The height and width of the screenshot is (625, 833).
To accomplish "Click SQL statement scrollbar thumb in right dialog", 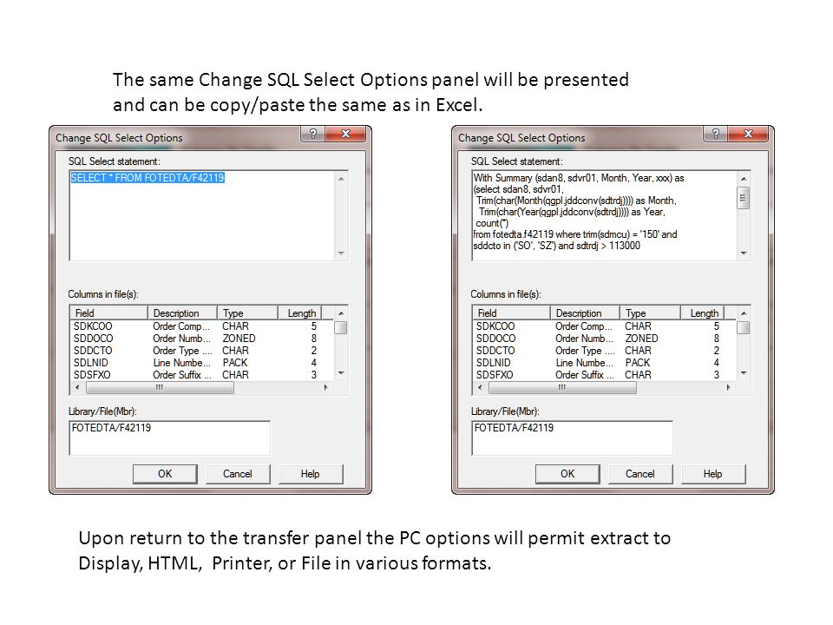I will point(744,198).
